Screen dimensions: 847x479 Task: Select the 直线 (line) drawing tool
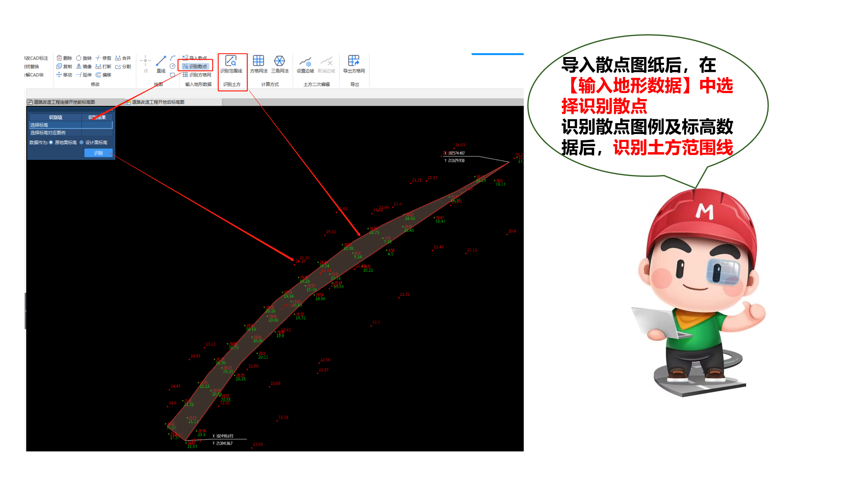click(161, 64)
